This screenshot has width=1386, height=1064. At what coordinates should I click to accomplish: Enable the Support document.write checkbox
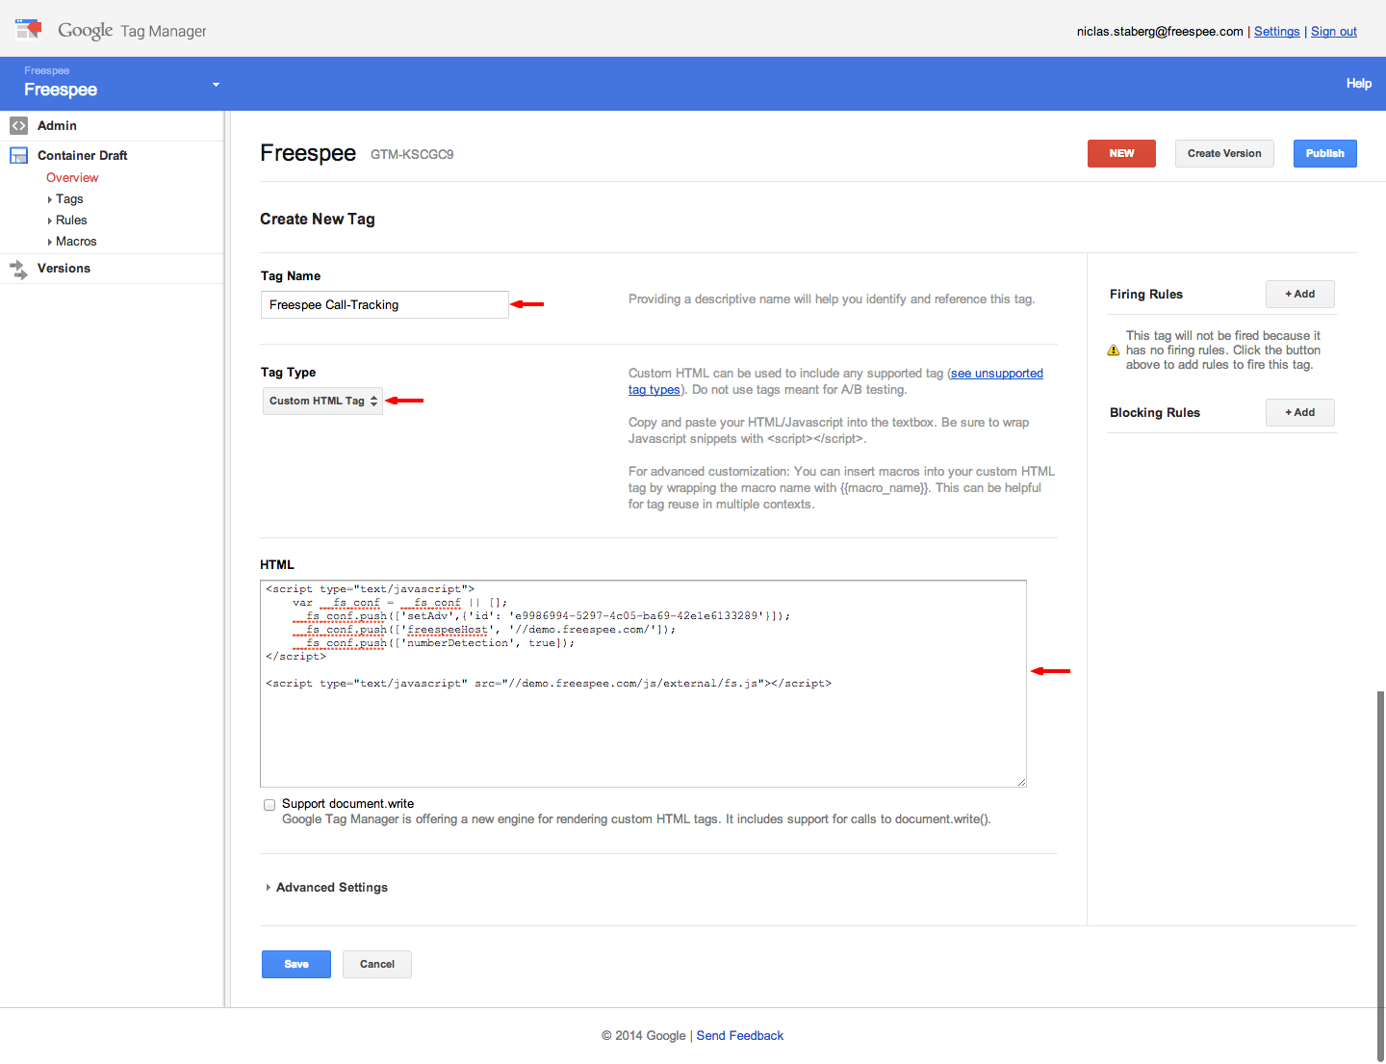click(269, 805)
